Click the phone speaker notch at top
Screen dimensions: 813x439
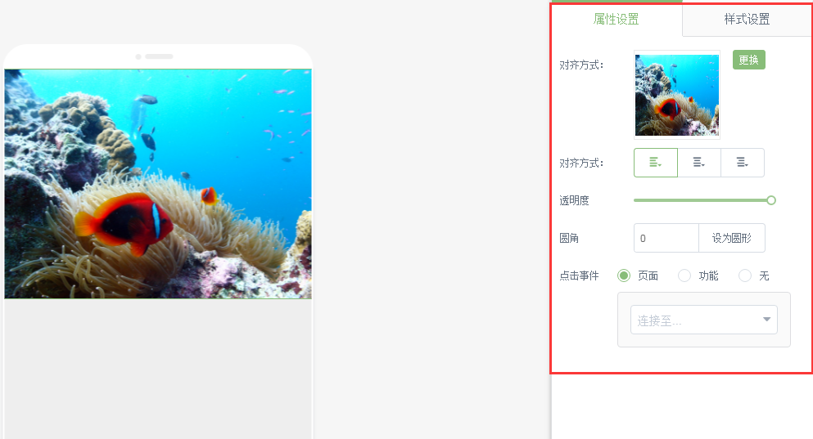(159, 56)
